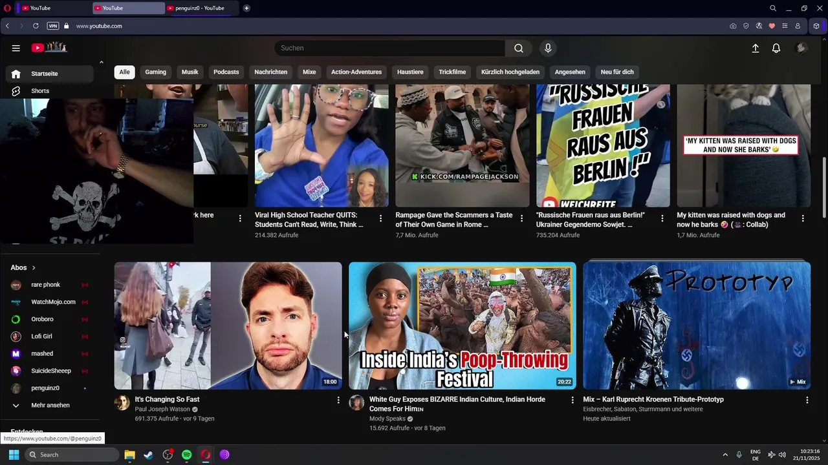
Task: Open options for Viral High School Teacher video
Action: coord(380,218)
